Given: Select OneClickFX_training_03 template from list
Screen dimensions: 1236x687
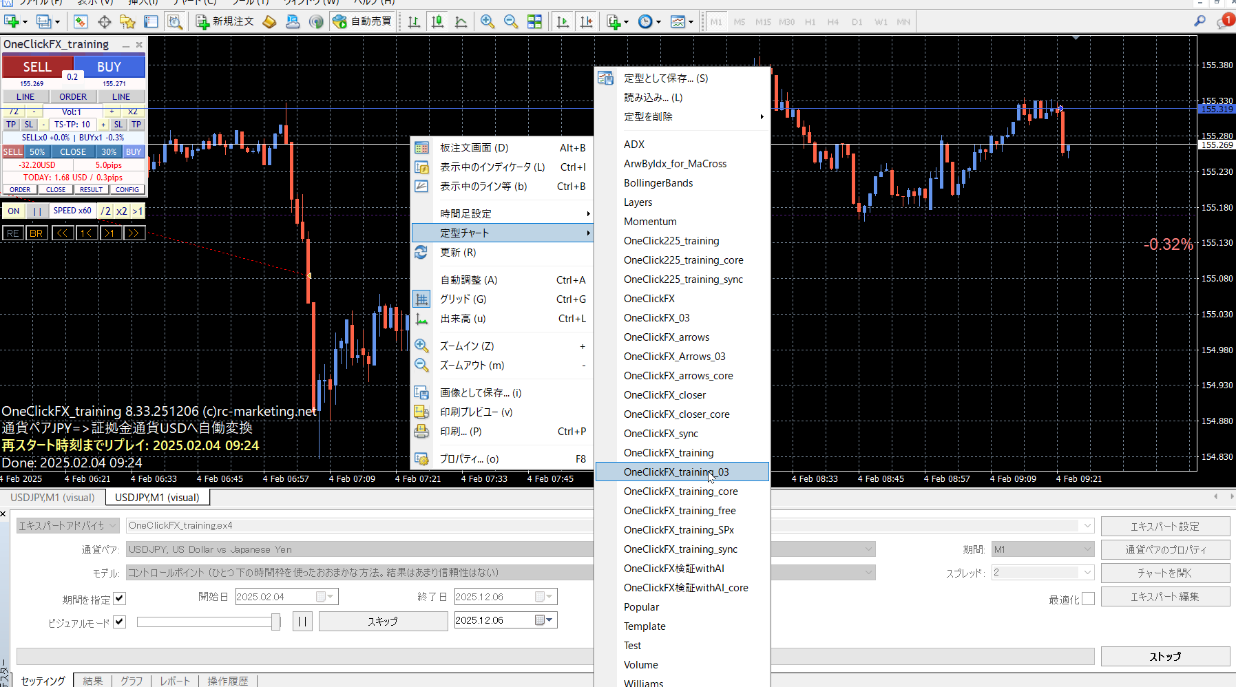Looking at the screenshot, I should coord(675,472).
